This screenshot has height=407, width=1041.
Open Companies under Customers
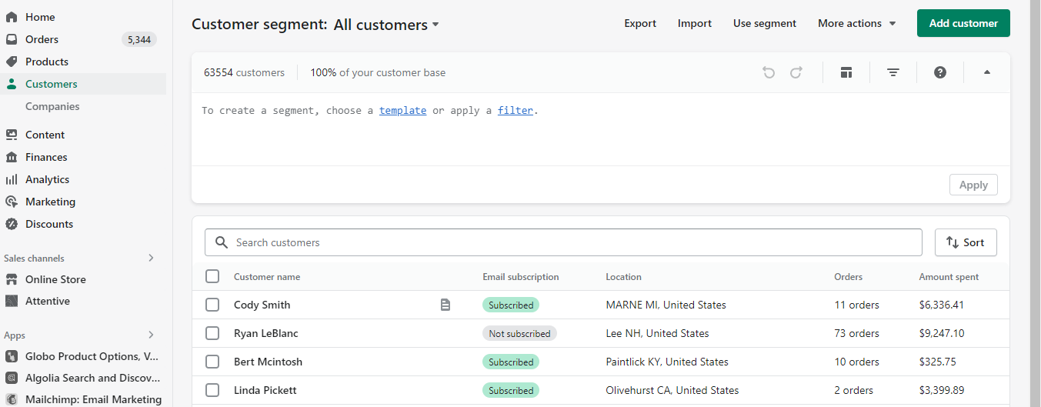click(52, 106)
